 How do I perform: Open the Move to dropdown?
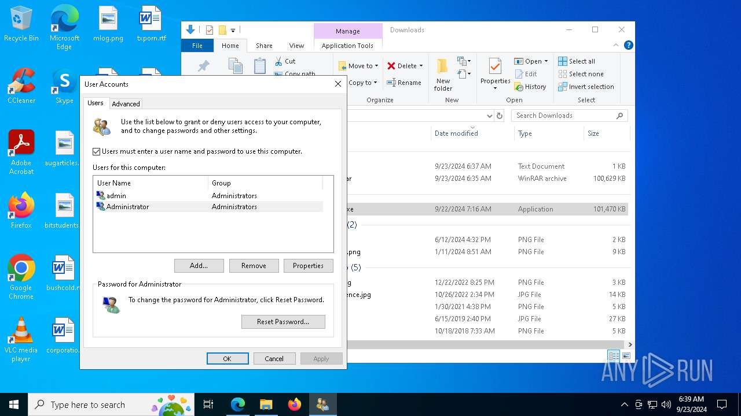358,66
